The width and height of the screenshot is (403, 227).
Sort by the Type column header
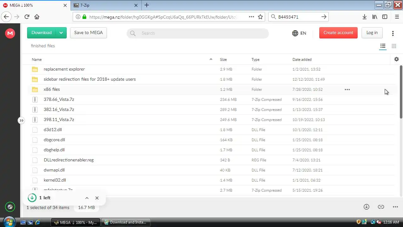pyautogui.click(x=255, y=60)
